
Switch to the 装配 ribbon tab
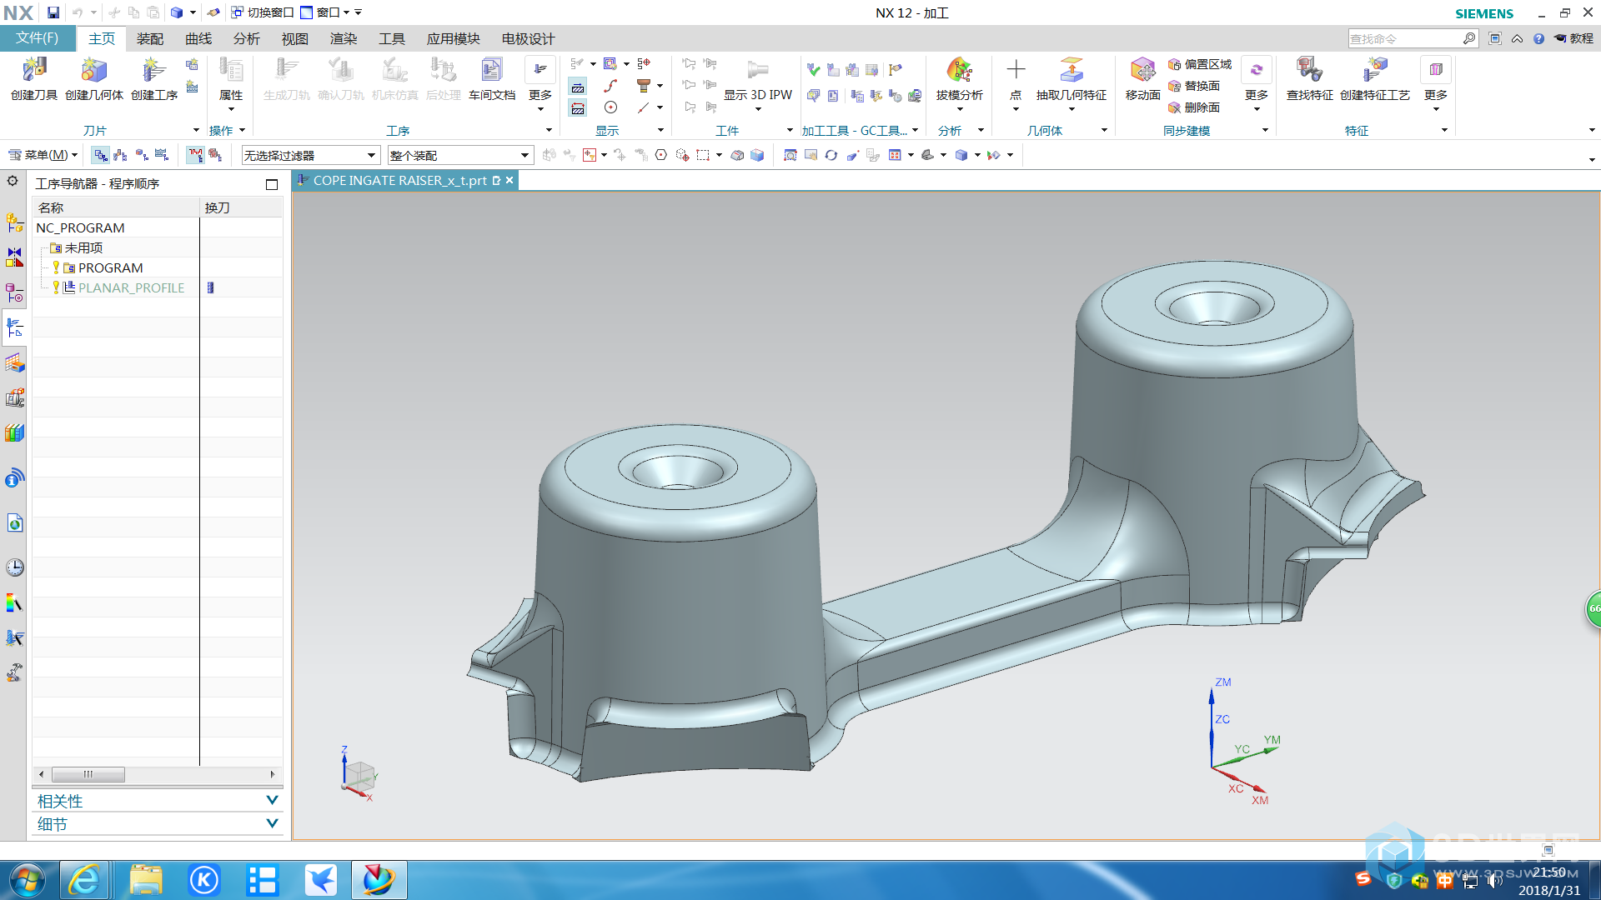150,39
